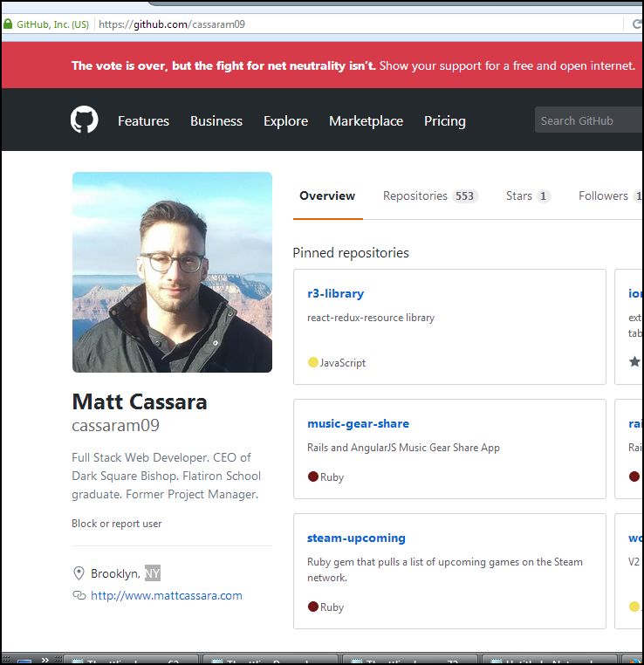Open the music-gear-share repository link
This screenshot has height=665, width=644.
[x=359, y=423]
